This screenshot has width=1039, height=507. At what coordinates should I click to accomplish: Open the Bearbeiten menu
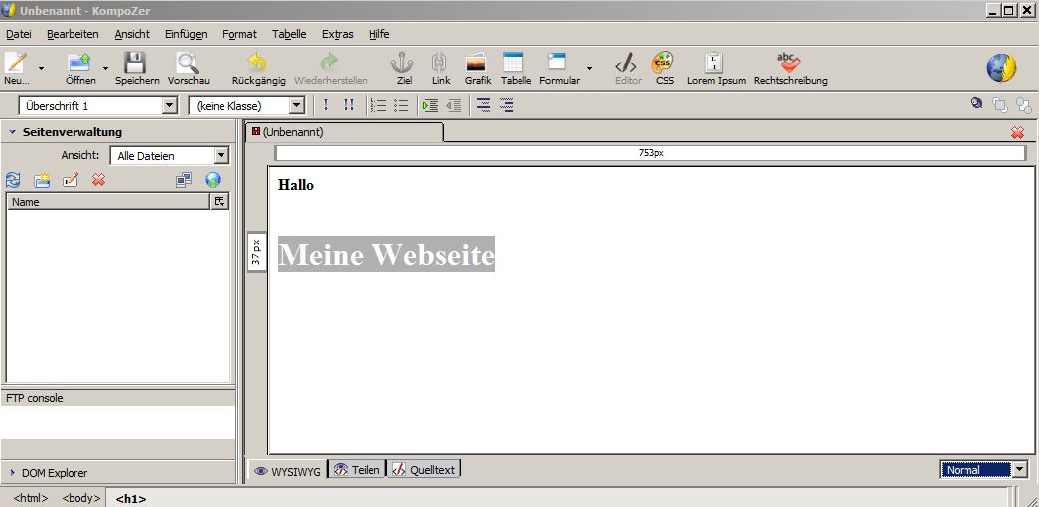coord(73,34)
